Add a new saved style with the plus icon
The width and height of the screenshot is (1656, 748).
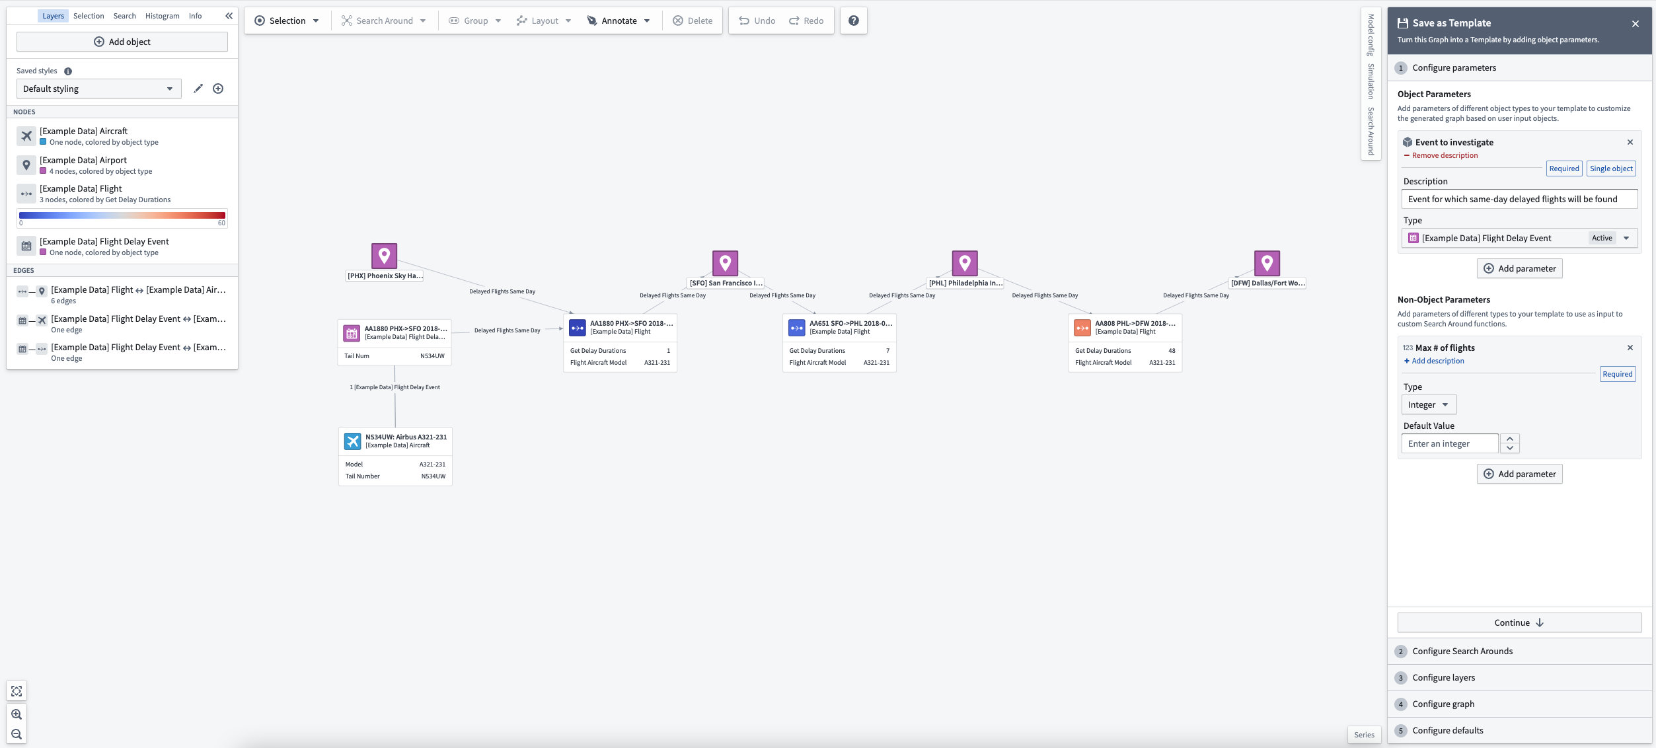pyautogui.click(x=218, y=89)
